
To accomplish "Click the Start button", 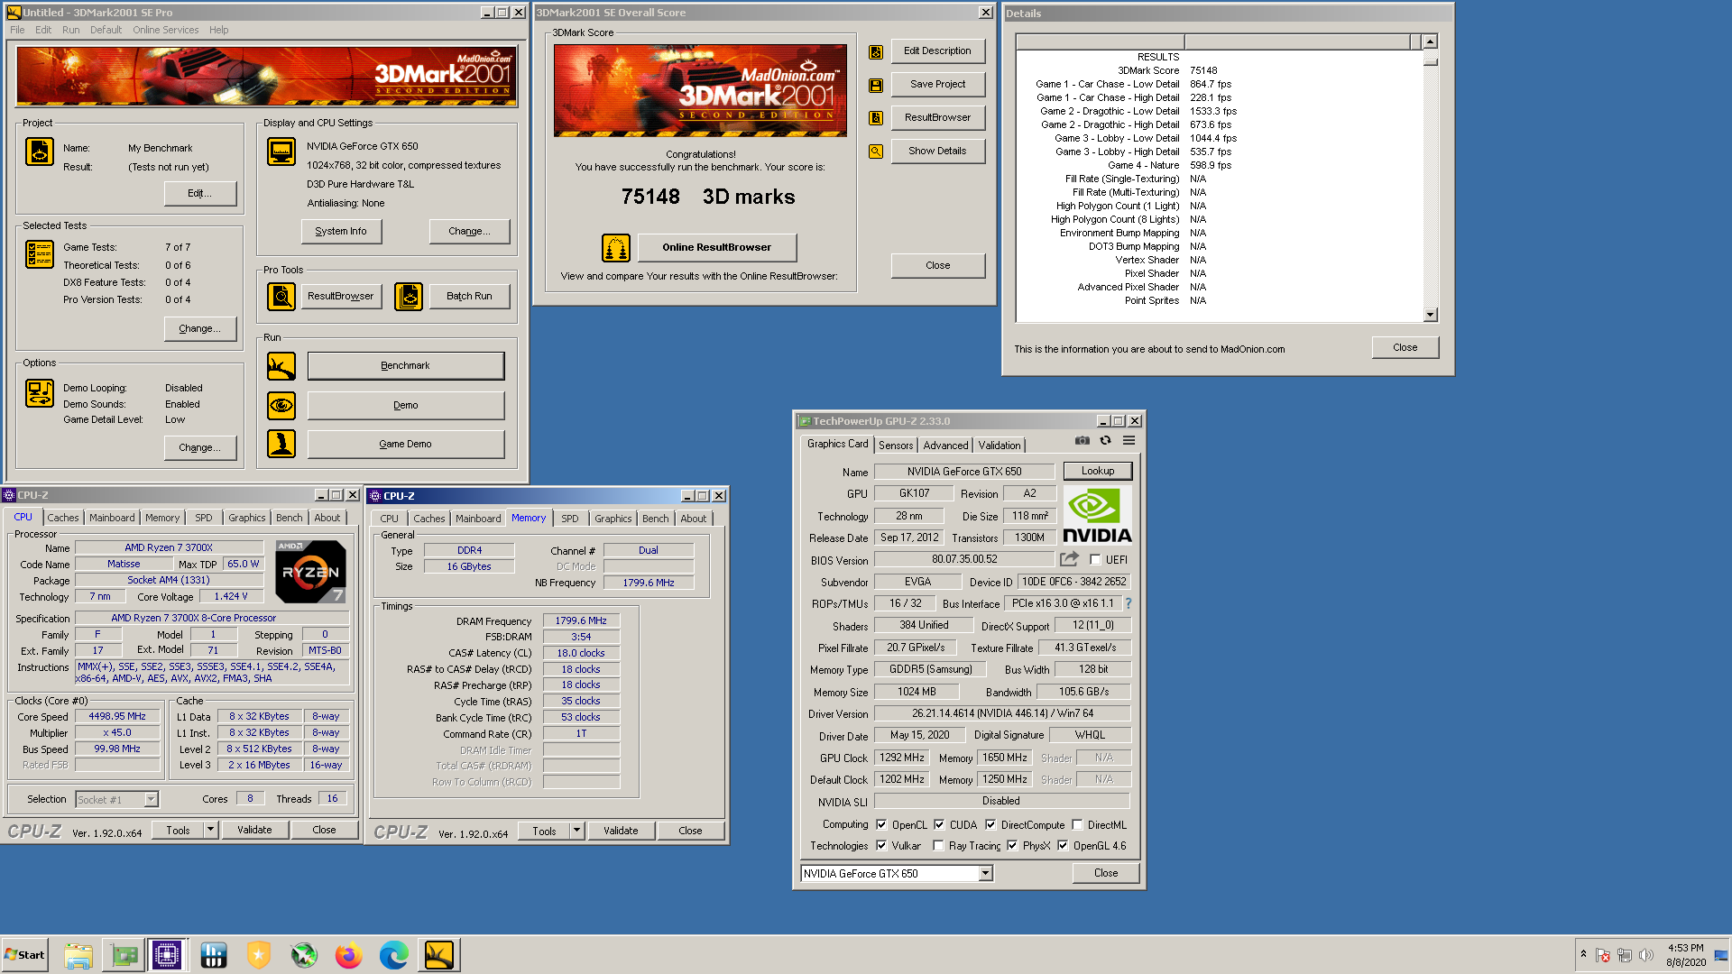I will [25, 955].
